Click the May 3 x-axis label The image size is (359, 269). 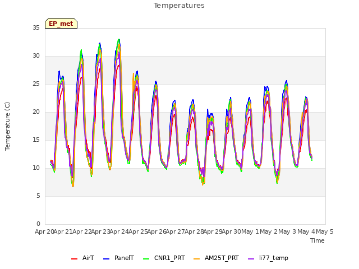288,231
